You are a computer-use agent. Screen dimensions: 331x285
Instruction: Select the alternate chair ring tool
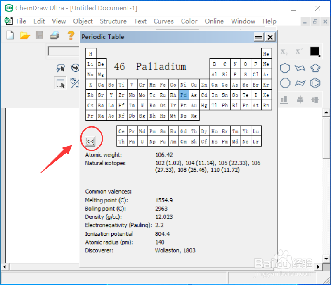[300, 83]
